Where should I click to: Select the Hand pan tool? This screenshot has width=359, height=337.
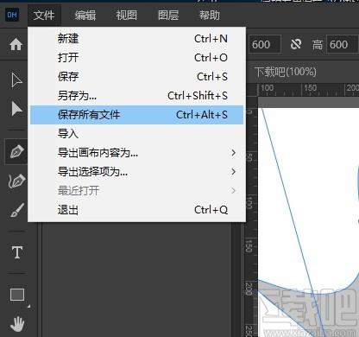click(x=17, y=323)
